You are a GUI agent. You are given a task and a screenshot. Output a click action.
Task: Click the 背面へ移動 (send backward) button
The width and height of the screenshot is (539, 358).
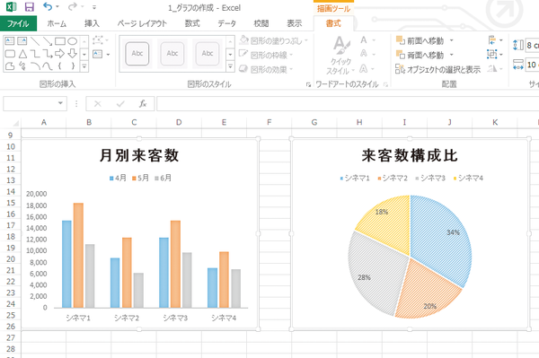point(420,55)
